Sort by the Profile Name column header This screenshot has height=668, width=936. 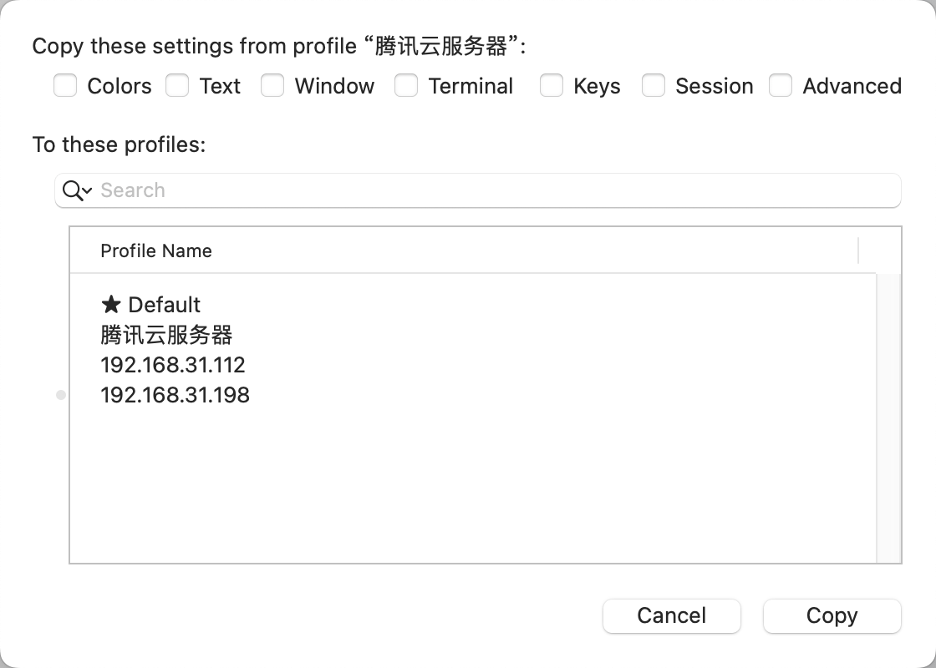click(x=156, y=250)
